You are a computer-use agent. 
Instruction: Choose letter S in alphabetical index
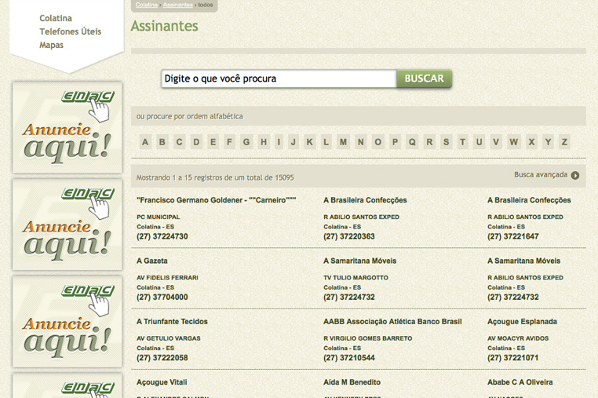click(447, 142)
